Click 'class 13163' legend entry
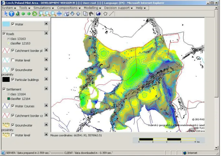This screenshot has width=221, height=156. [18, 39]
